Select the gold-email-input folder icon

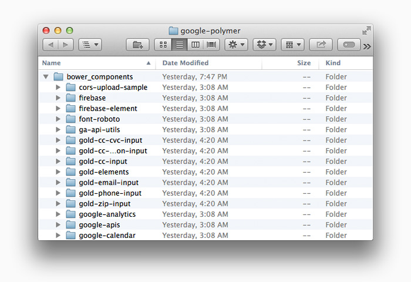(x=70, y=182)
